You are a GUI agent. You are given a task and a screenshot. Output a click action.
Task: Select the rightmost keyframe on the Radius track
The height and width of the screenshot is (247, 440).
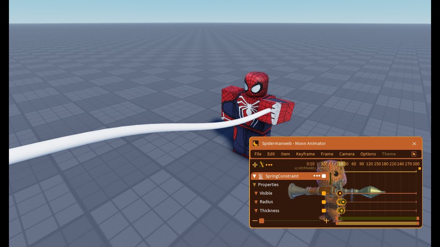[x=343, y=202]
